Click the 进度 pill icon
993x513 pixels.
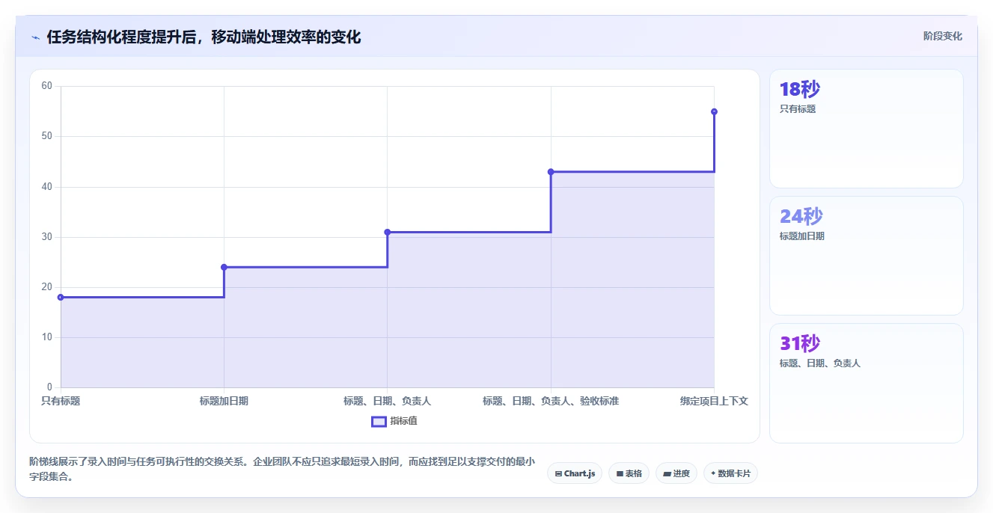tap(667, 474)
